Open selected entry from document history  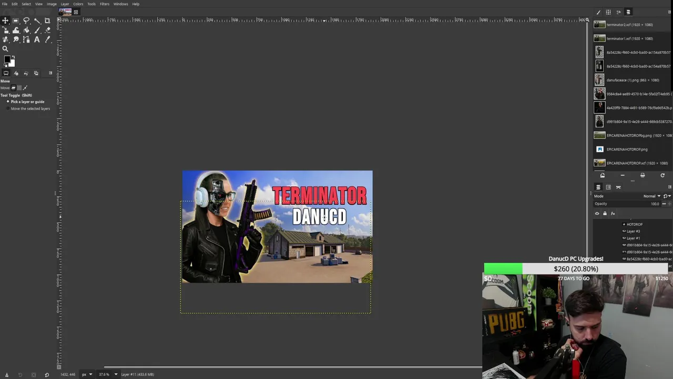tap(603, 175)
